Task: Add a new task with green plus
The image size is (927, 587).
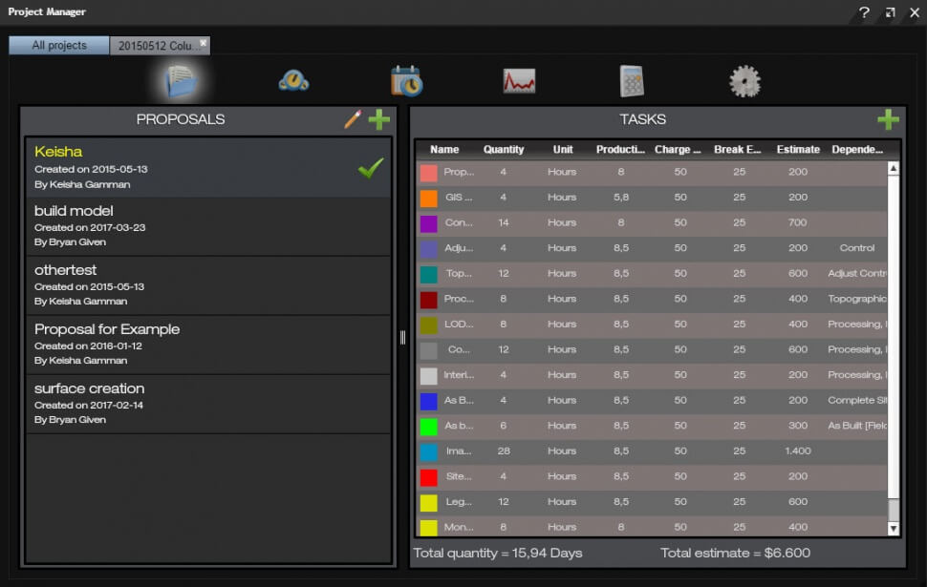Action: point(888,119)
